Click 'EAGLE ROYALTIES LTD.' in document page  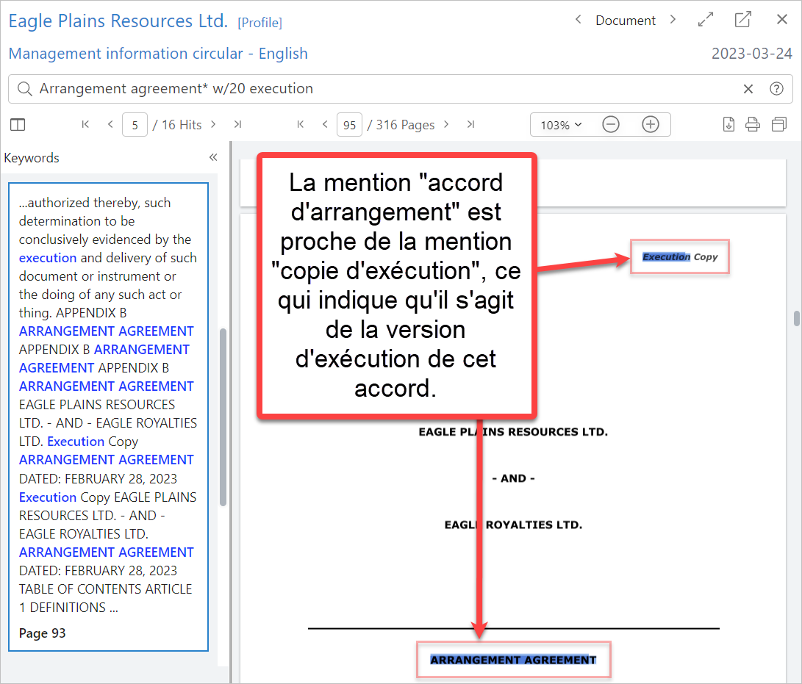513,525
